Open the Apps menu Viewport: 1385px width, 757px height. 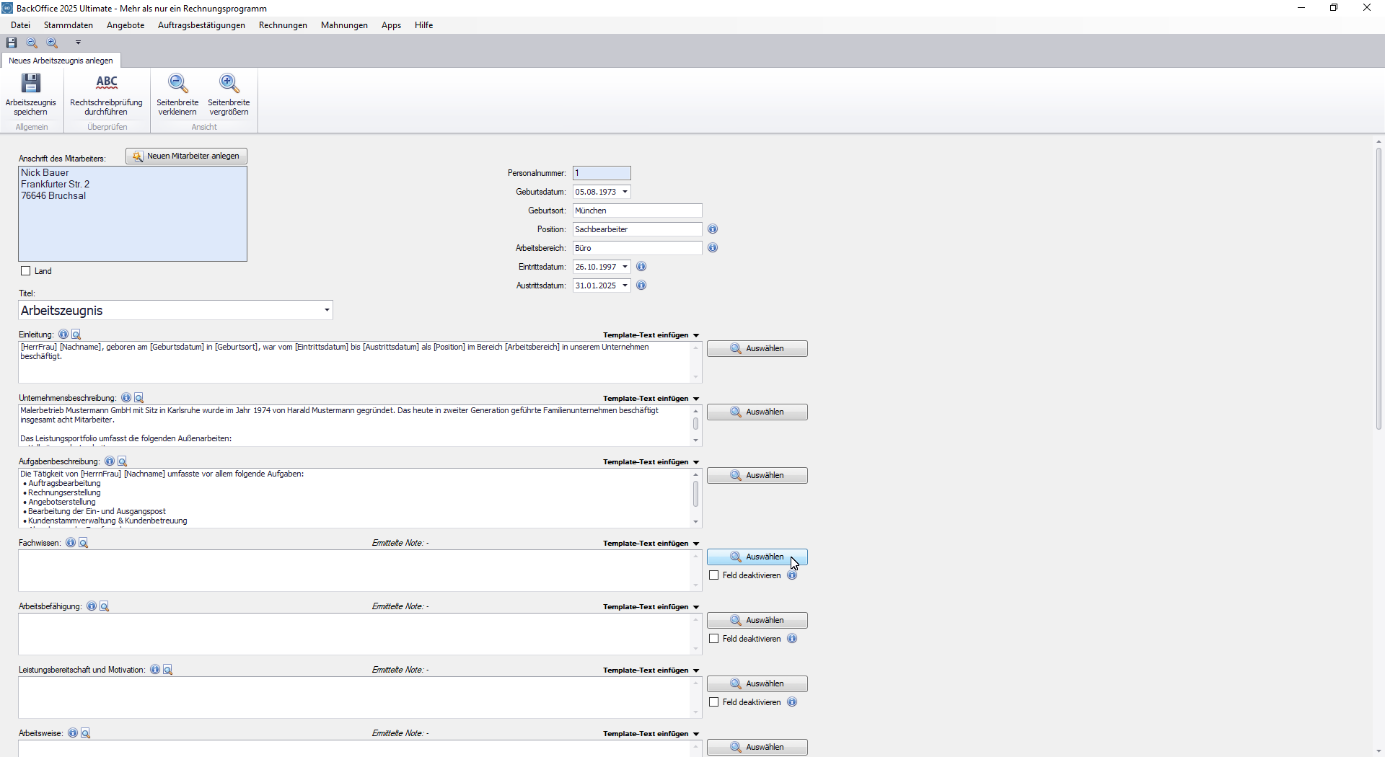391,25
